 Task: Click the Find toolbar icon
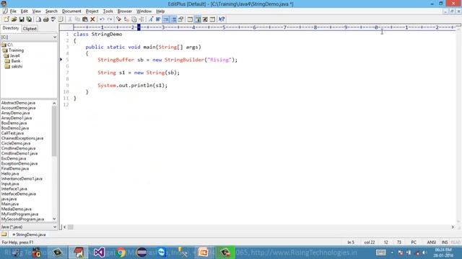(118, 19)
